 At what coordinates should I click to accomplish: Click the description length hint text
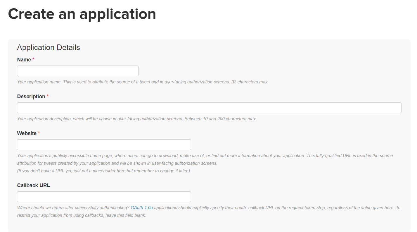click(x=137, y=119)
